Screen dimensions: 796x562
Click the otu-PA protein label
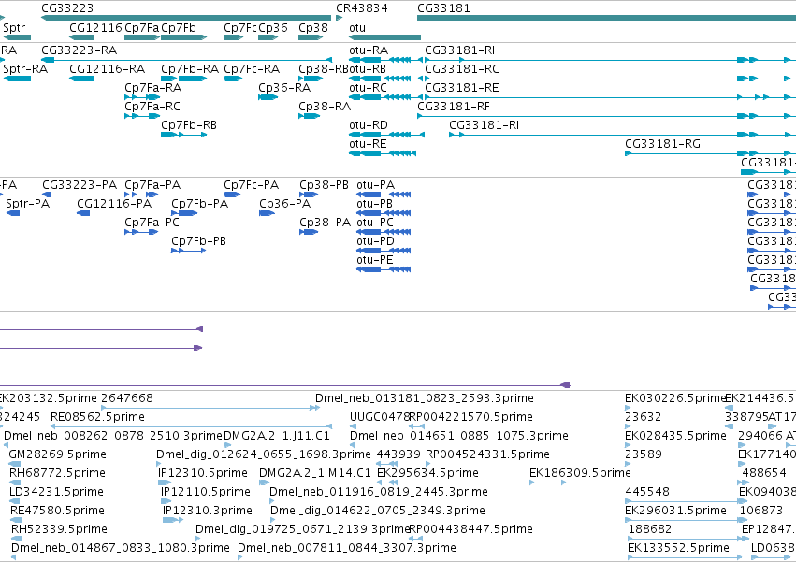pyautogui.click(x=376, y=185)
